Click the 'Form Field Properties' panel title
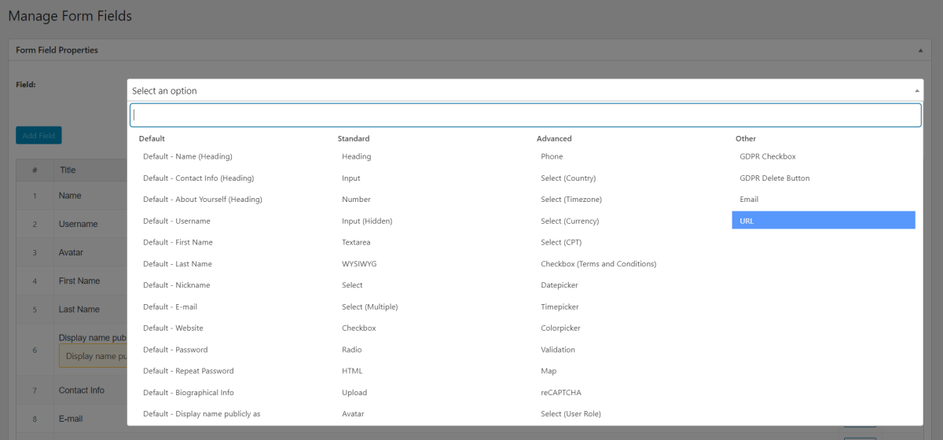The width and height of the screenshot is (943, 440). point(57,50)
